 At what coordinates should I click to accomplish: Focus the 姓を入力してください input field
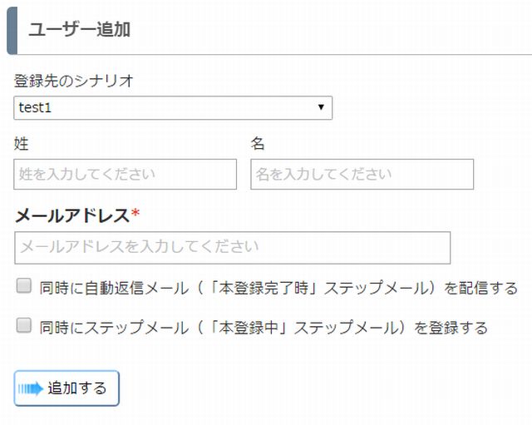126,174
